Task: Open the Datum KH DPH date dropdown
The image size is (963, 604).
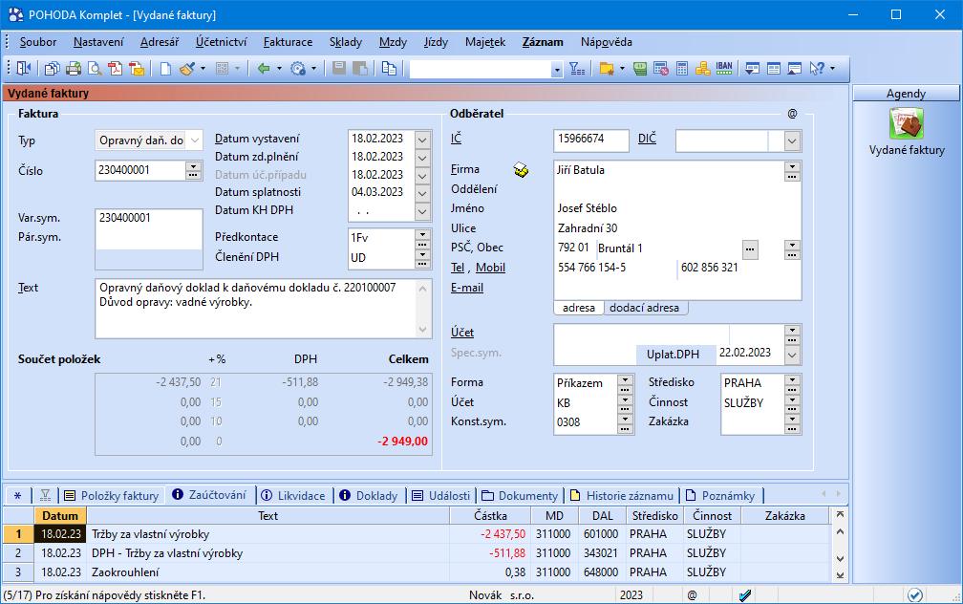Action: coord(422,211)
